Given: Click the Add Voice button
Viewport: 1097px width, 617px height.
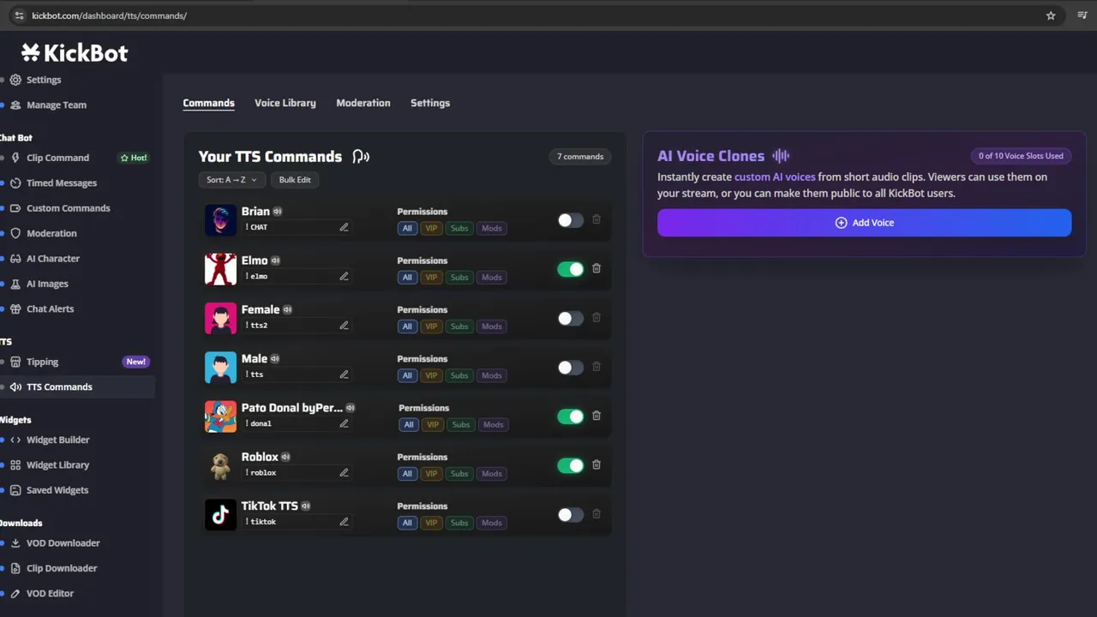Looking at the screenshot, I should click(x=864, y=223).
